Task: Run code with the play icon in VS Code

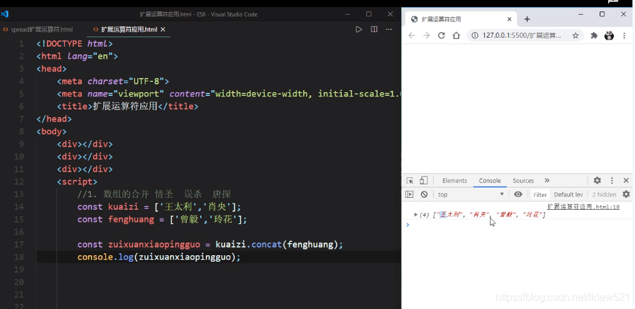Action: click(359, 29)
